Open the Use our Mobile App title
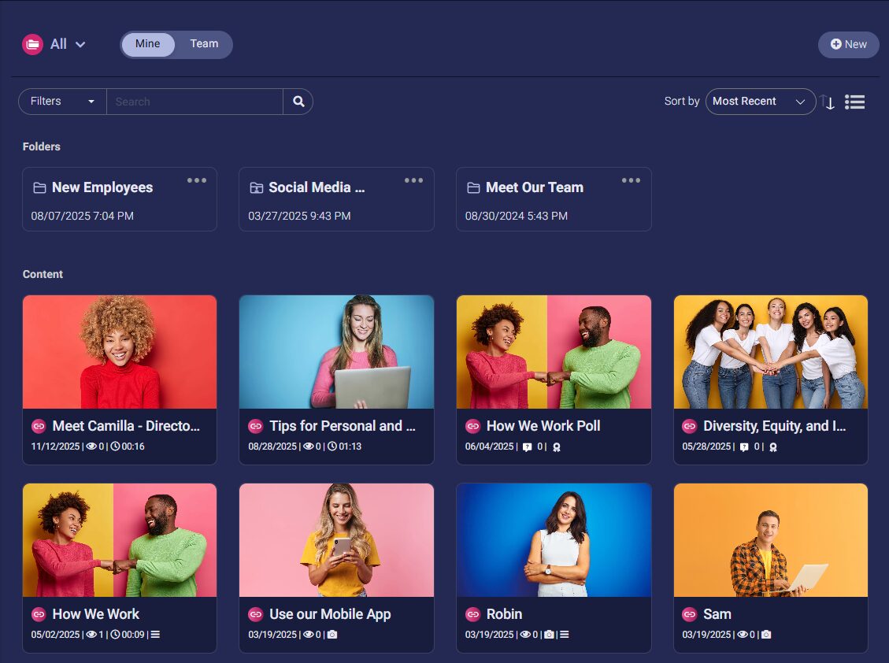The width and height of the screenshot is (889, 663). pyautogui.click(x=330, y=614)
